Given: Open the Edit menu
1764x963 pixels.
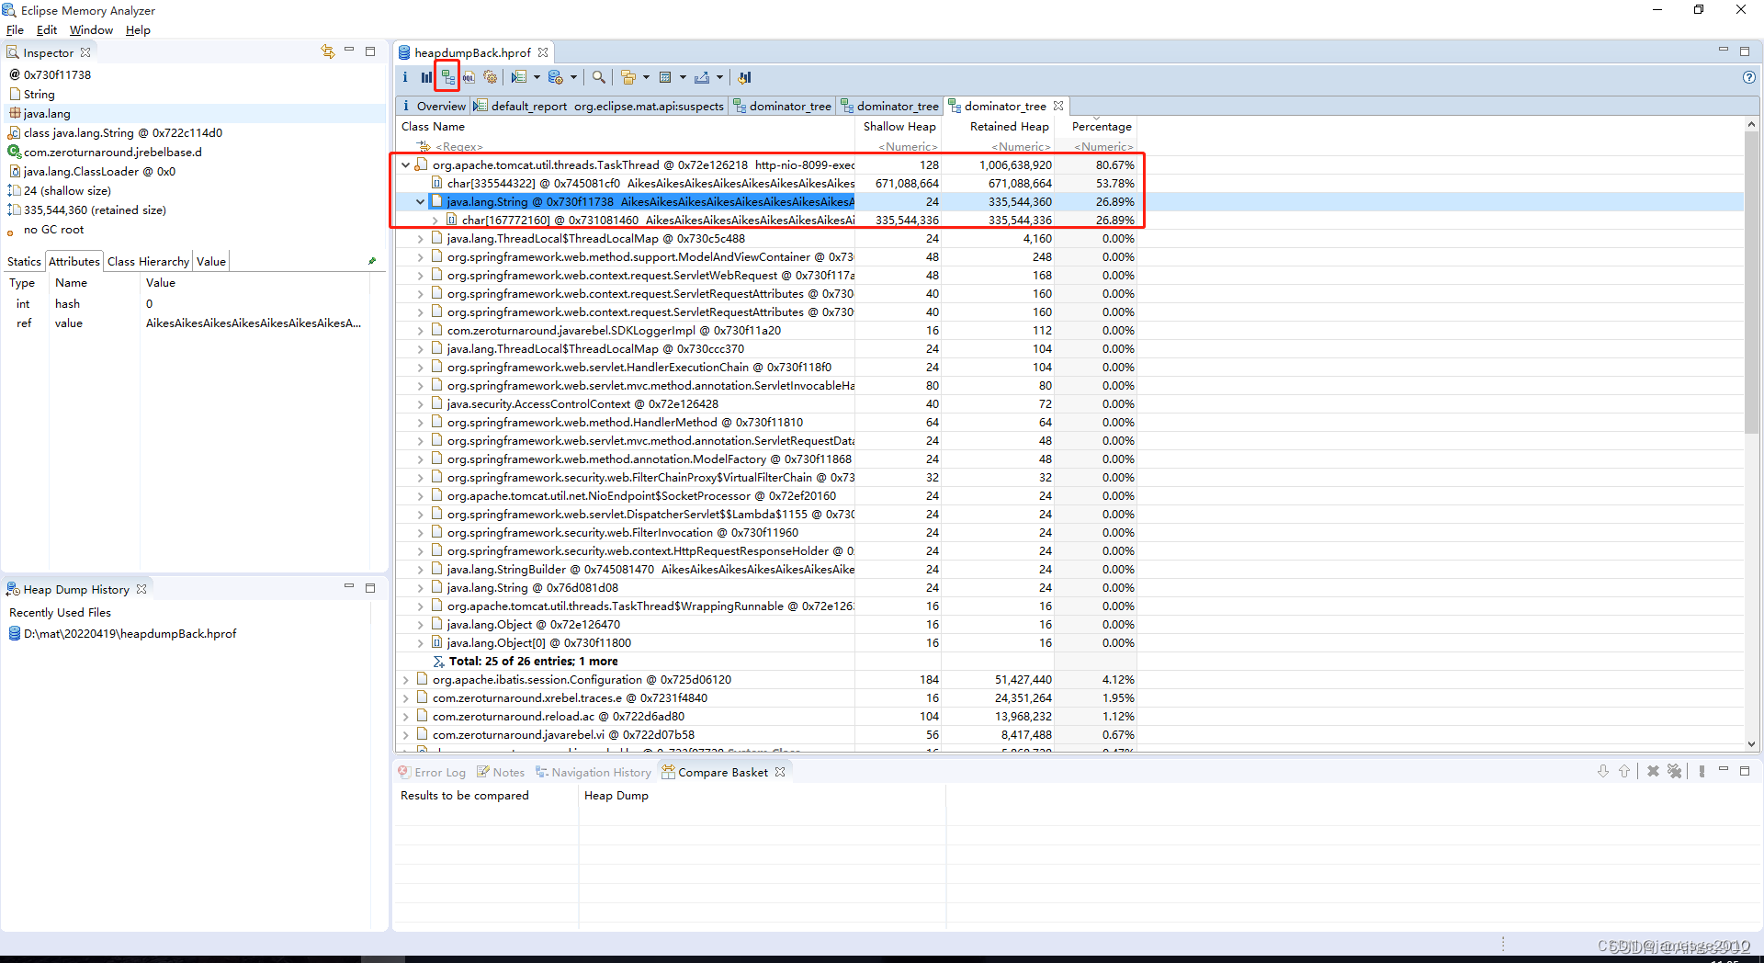Looking at the screenshot, I should (x=47, y=30).
